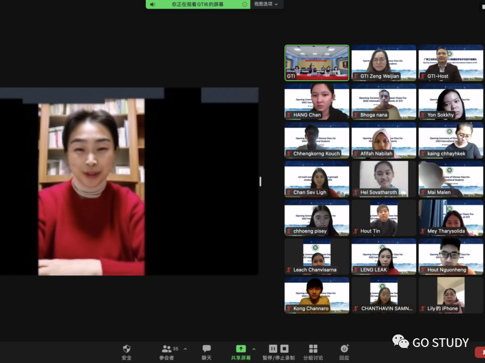The width and height of the screenshot is (485, 363).
Task: Open the Security (安全) shield icon
Action: click(x=126, y=349)
